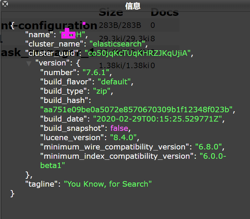Select the lucene version "8.4.0"
This screenshot has height=219, width=250.
point(123,137)
